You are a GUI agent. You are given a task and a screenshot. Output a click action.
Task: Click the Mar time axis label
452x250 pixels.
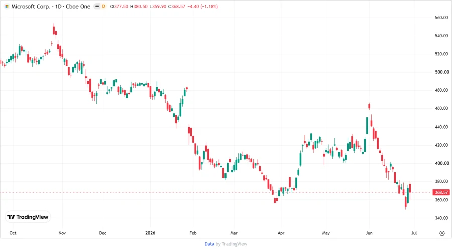234,233
